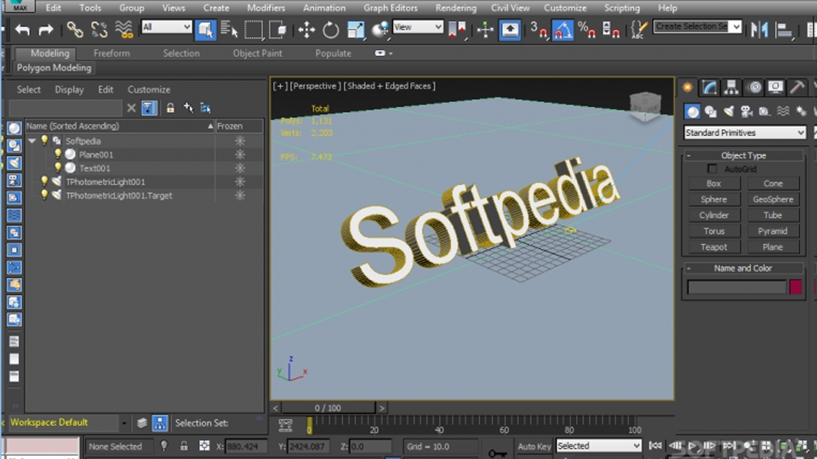Toggle the selection lock icon in status bar
The height and width of the screenshot is (459, 817).
184,446
